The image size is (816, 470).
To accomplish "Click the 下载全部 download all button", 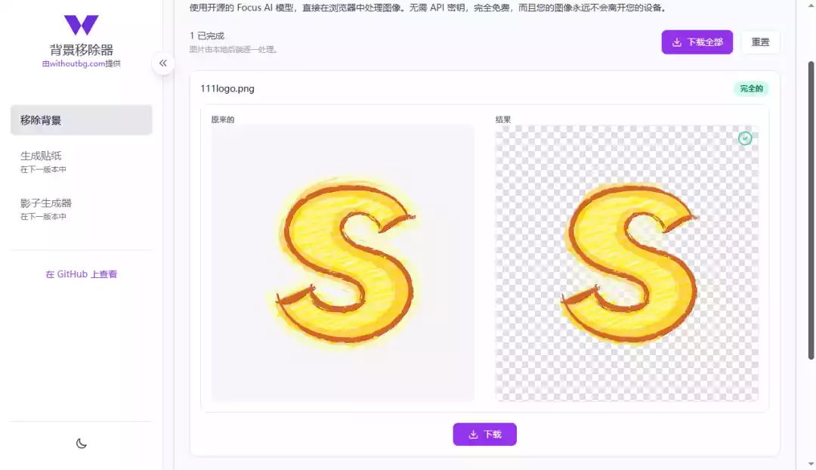I will [697, 42].
